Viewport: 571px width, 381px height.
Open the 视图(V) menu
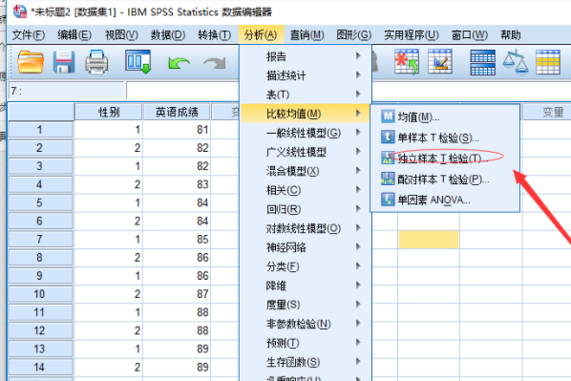pos(121,35)
